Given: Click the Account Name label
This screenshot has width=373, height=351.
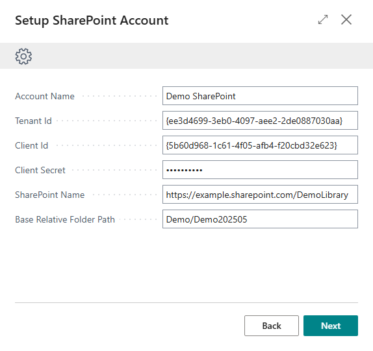Looking at the screenshot, I should pyautogui.click(x=45, y=96).
